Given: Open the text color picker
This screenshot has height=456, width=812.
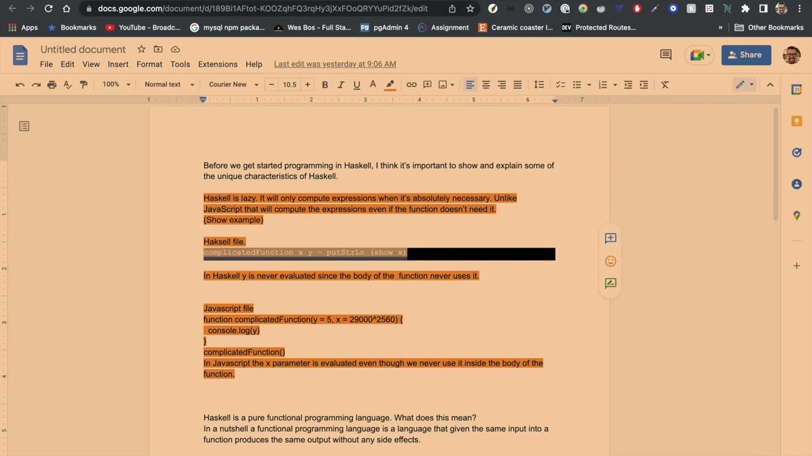Looking at the screenshot, I should 373,84.
